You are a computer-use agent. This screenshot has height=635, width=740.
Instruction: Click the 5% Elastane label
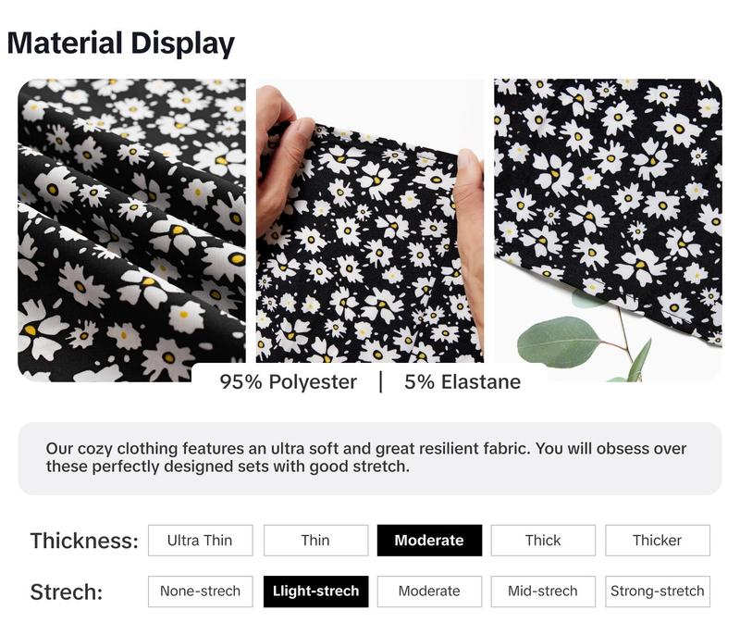click(x=462, y=382)
